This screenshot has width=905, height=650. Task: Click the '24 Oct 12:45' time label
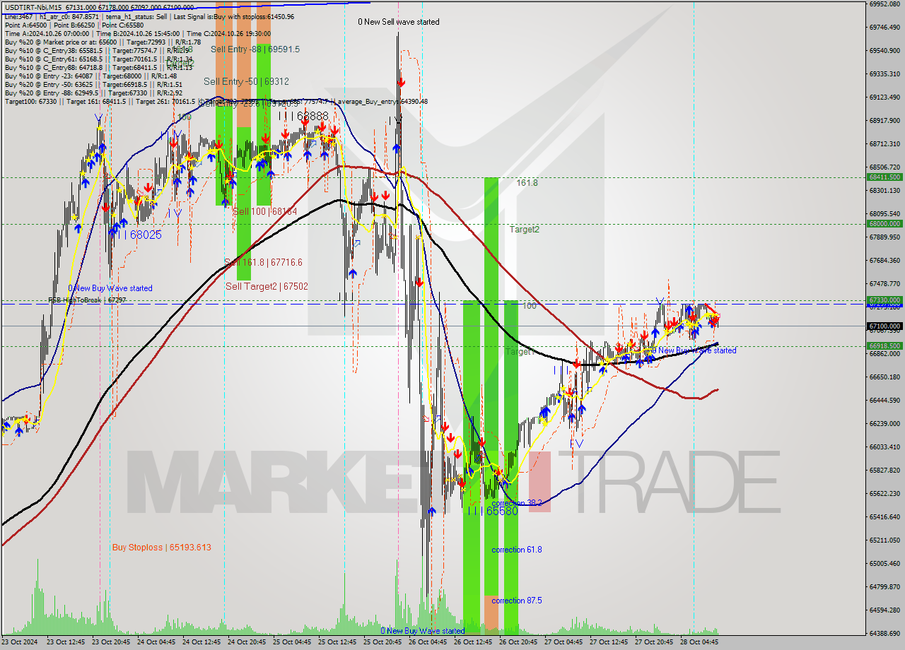point(202,642)
